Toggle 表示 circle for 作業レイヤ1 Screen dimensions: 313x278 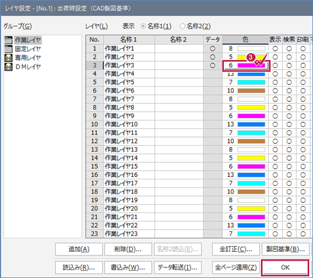coord(275,49)
